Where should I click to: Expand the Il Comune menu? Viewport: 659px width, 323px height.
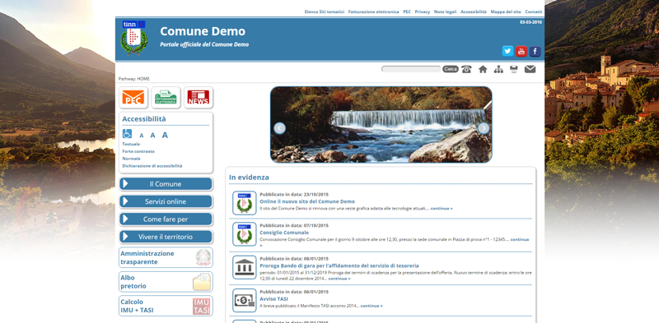[166, 184]
